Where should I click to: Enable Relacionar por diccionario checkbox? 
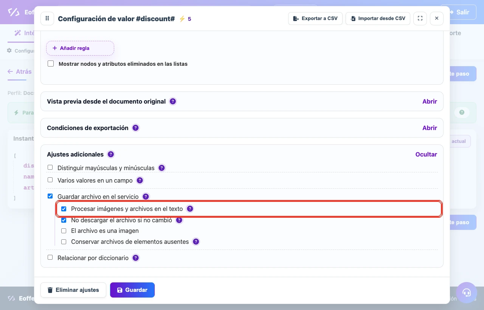coord(50,257)
